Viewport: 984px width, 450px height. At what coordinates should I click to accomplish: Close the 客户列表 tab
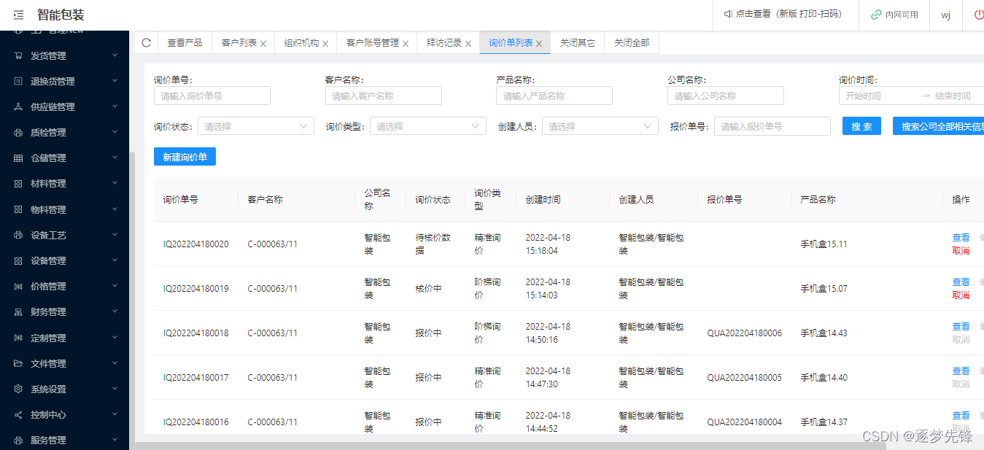point(263,44)
